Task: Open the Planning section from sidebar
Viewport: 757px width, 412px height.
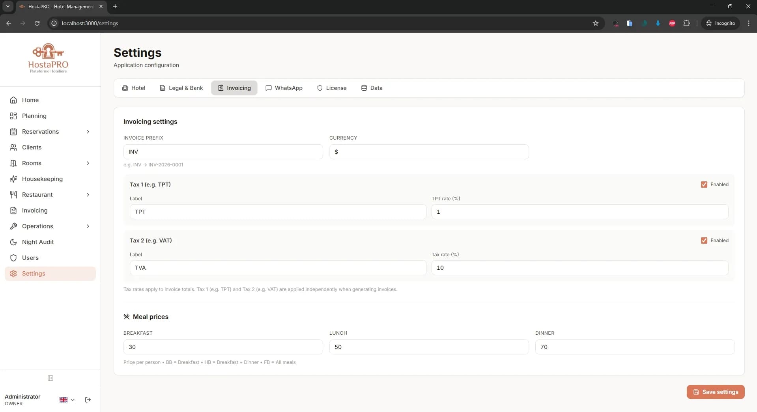Action: (x=34, y=116)
